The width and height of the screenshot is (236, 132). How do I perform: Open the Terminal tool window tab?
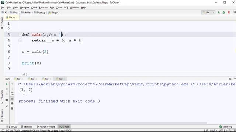click(27, 126)
